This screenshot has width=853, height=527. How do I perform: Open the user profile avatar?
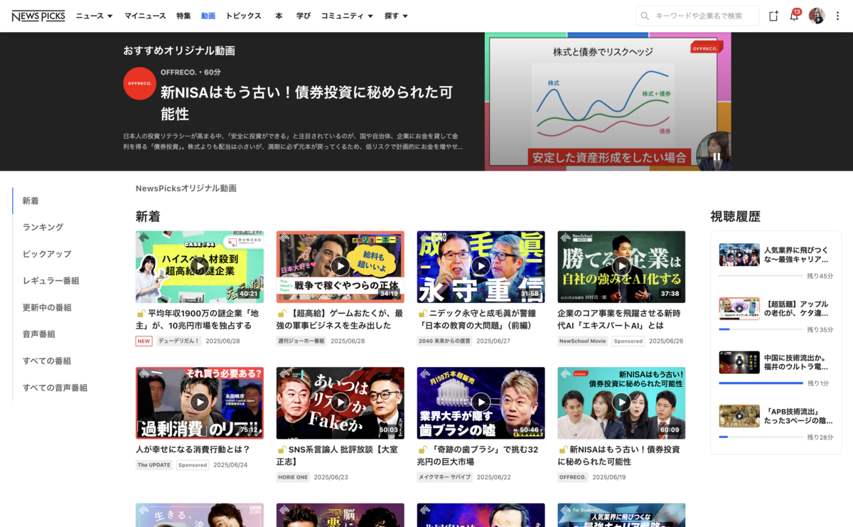[x=817, y=16]
